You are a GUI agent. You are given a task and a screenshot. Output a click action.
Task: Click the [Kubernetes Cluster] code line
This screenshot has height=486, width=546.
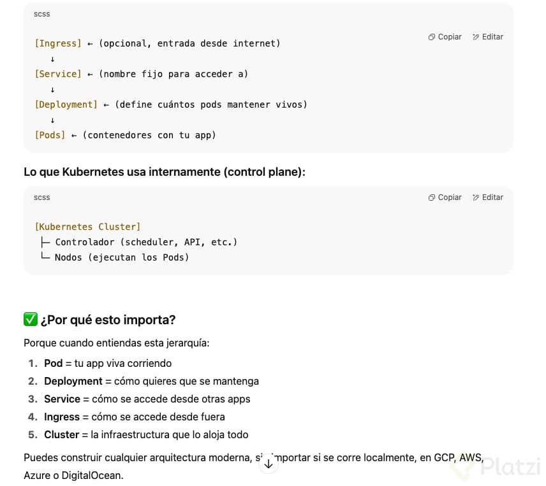point(87,227)
